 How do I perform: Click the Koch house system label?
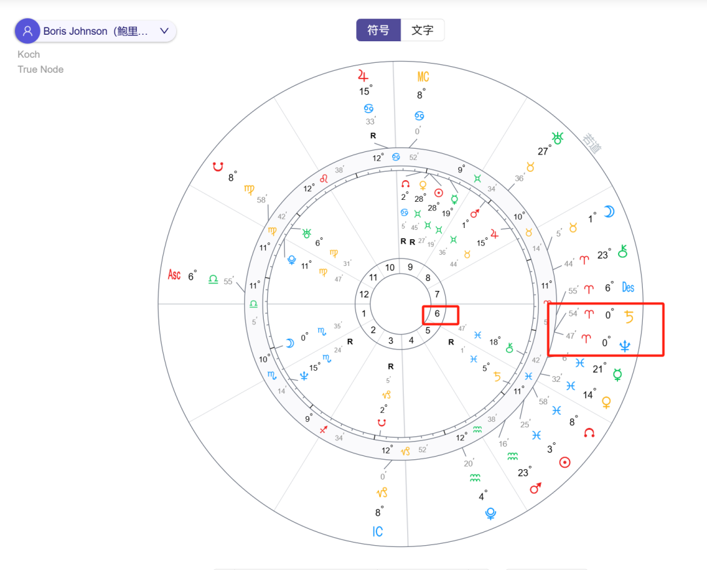(29, 54)
